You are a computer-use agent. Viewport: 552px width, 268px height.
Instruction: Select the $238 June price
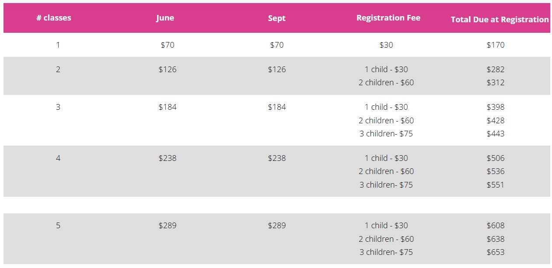point(168,158)
